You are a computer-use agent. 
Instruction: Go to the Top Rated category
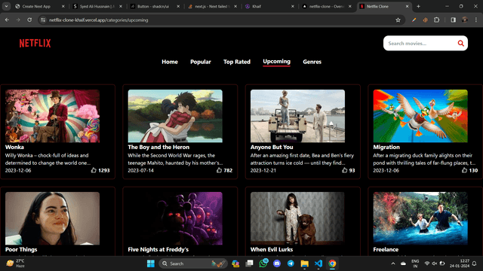point(236,62)
